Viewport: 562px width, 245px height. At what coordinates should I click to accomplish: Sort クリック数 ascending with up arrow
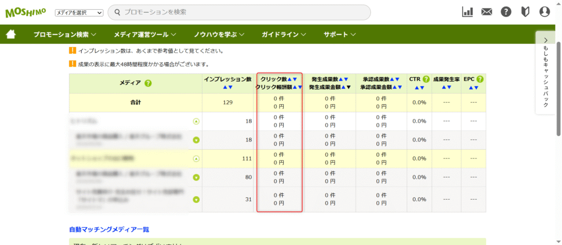point(290,79)
